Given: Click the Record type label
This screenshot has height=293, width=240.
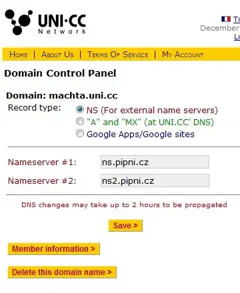Looking at the screenshot, I should [x=35, y=108].
